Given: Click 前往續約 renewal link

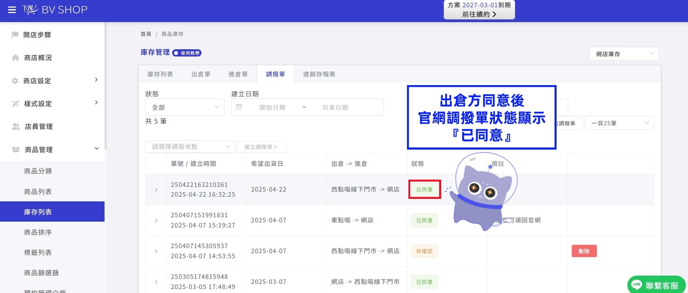Looking at the screenshot, I should point(479,14).
